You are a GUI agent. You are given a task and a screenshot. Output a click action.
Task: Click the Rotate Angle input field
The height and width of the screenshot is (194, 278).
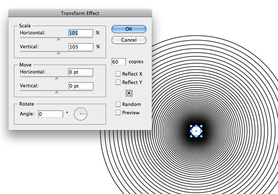(x=51, y=114)
